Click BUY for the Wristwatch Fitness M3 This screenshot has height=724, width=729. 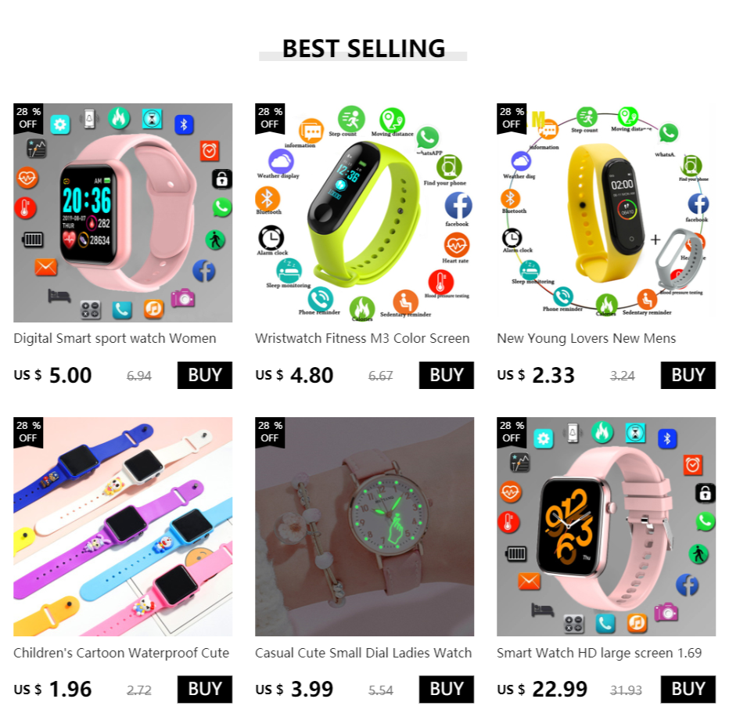447,375
